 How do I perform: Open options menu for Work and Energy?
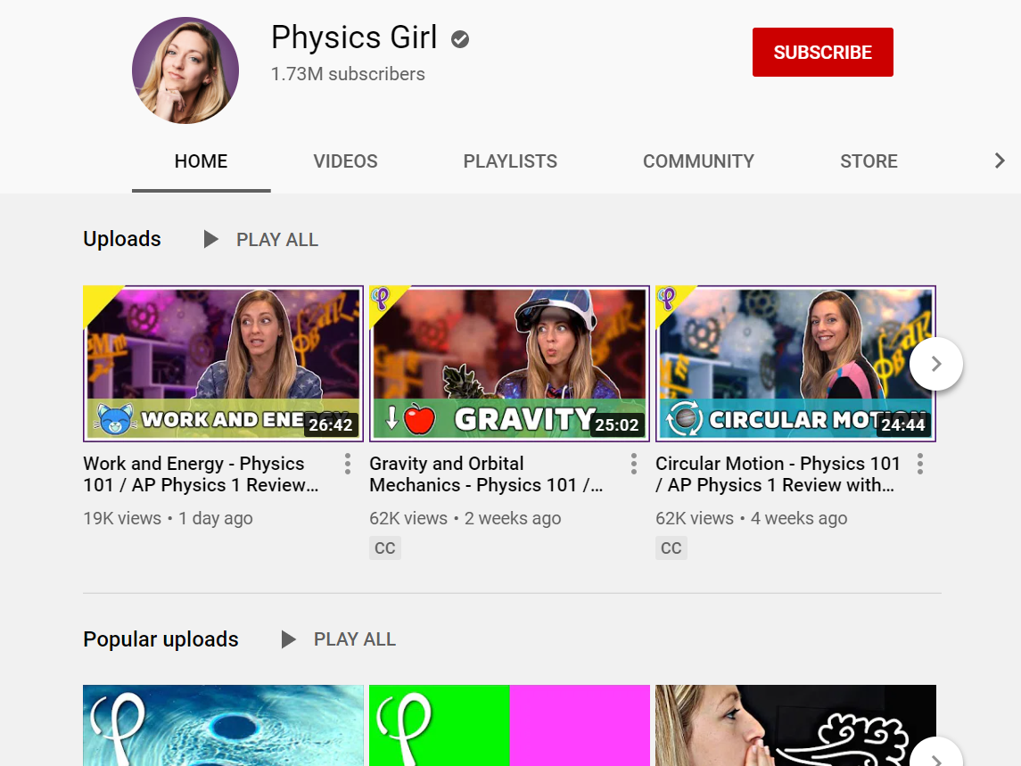(x=348, y=464)
